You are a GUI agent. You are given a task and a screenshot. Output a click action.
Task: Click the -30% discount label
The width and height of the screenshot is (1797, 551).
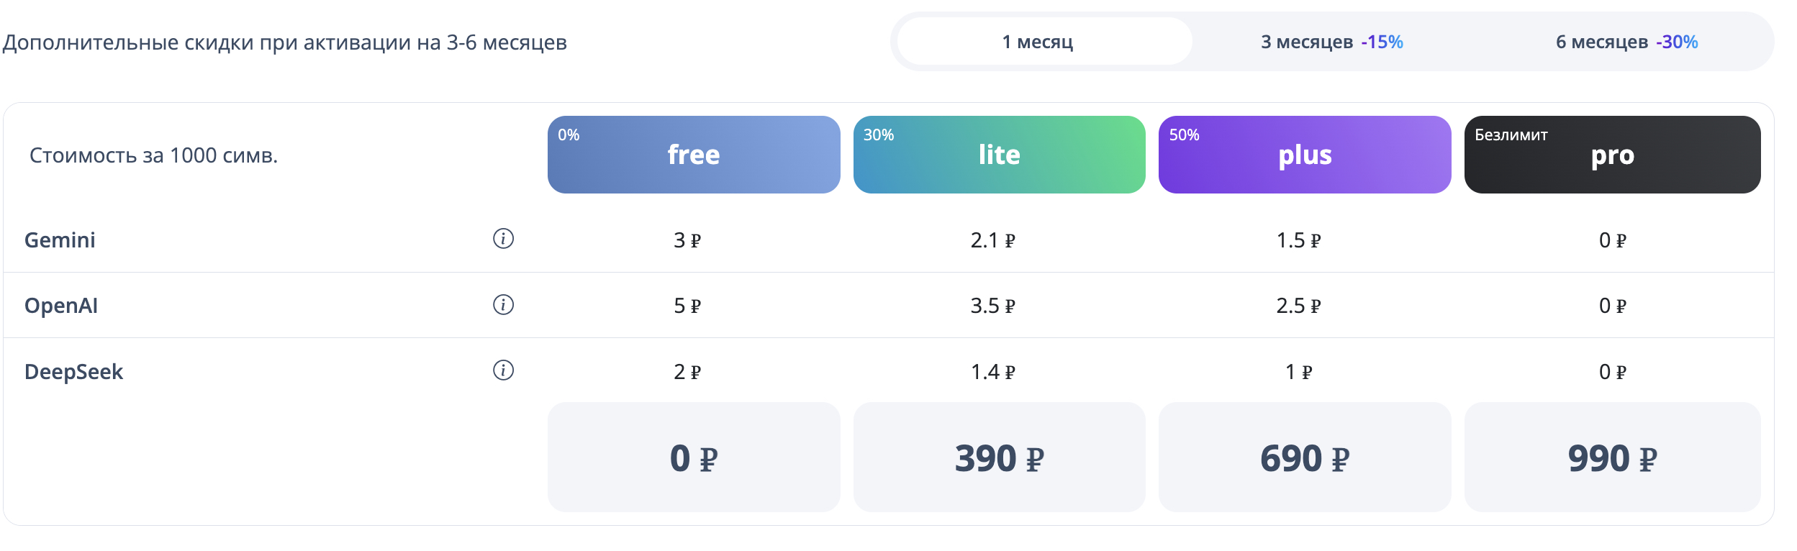[1677, 42]
